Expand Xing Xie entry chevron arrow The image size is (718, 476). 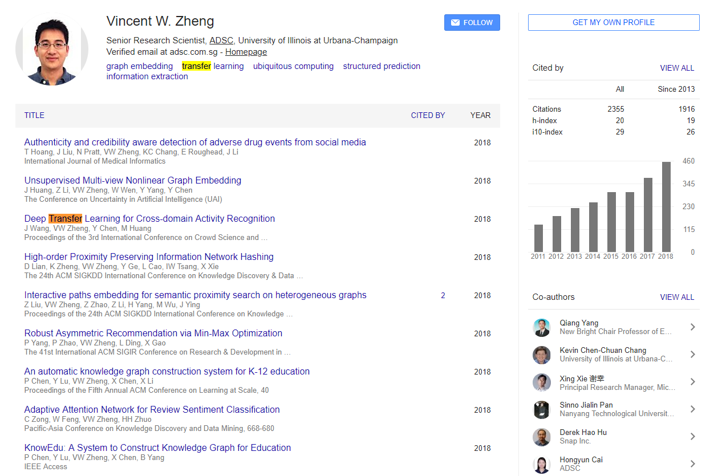[x=692, y=382]
